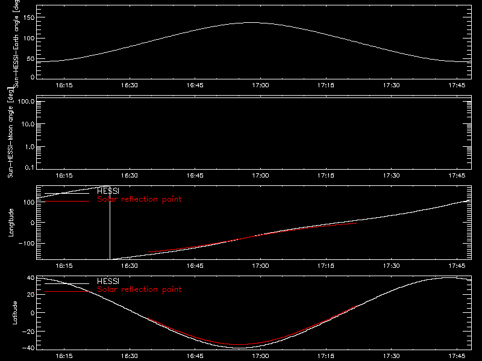Click 16:15 time label under Earth angle panel
The width and height of the screenshot is (482, 361).
[64, 85]
